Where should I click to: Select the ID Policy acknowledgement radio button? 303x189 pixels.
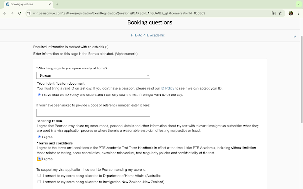39,94
